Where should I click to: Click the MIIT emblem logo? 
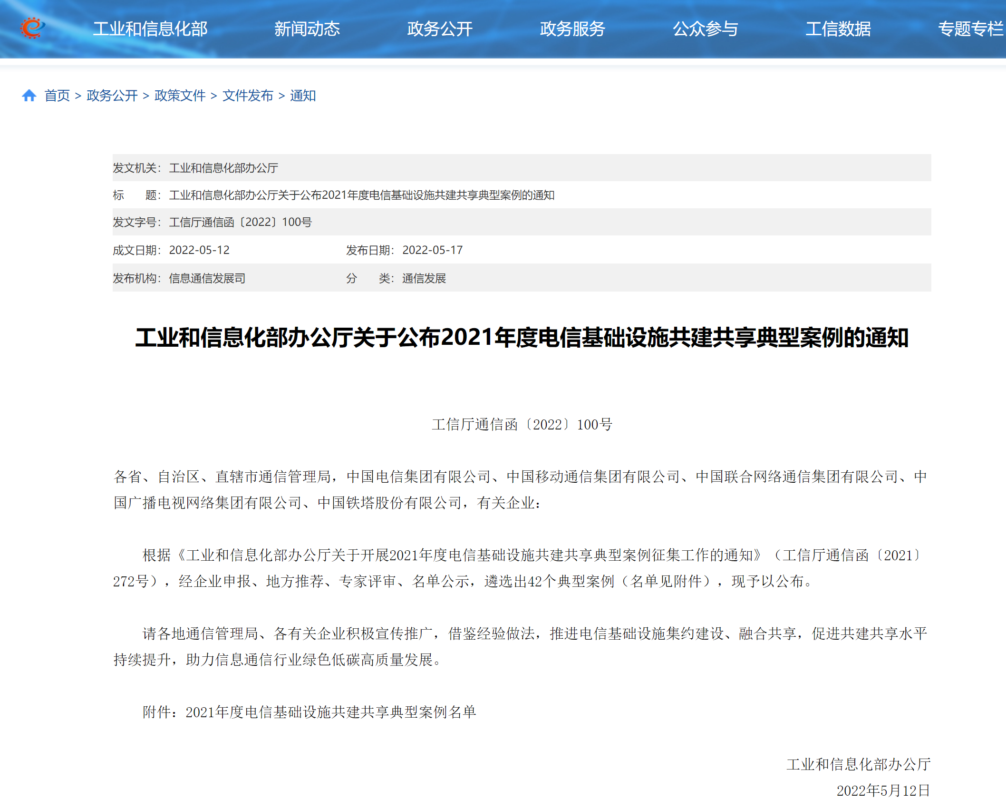tap(32, 28)
